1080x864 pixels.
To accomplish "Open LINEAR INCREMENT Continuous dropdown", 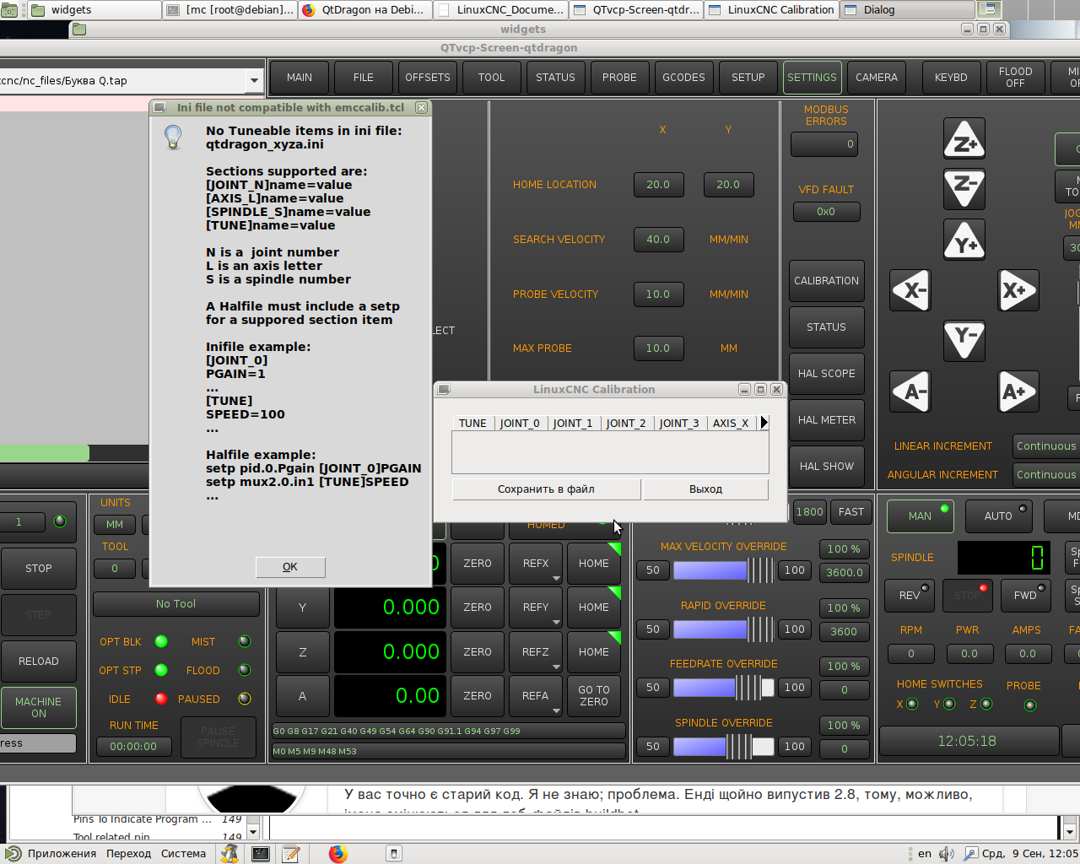I will 1046,445.
